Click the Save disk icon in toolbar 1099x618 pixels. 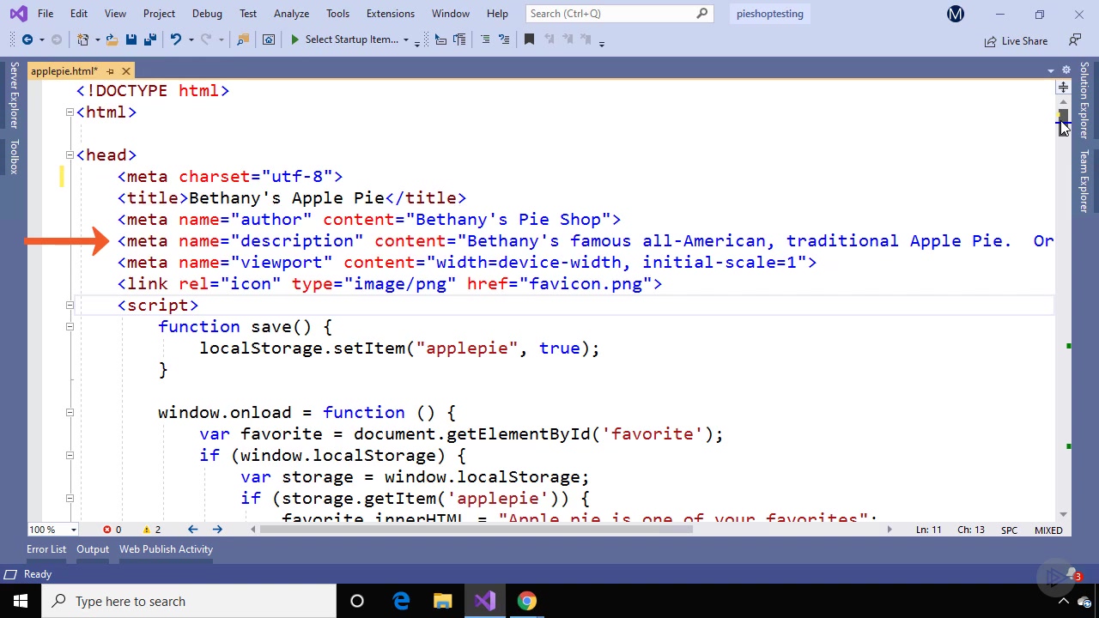[x=131, y=39]
